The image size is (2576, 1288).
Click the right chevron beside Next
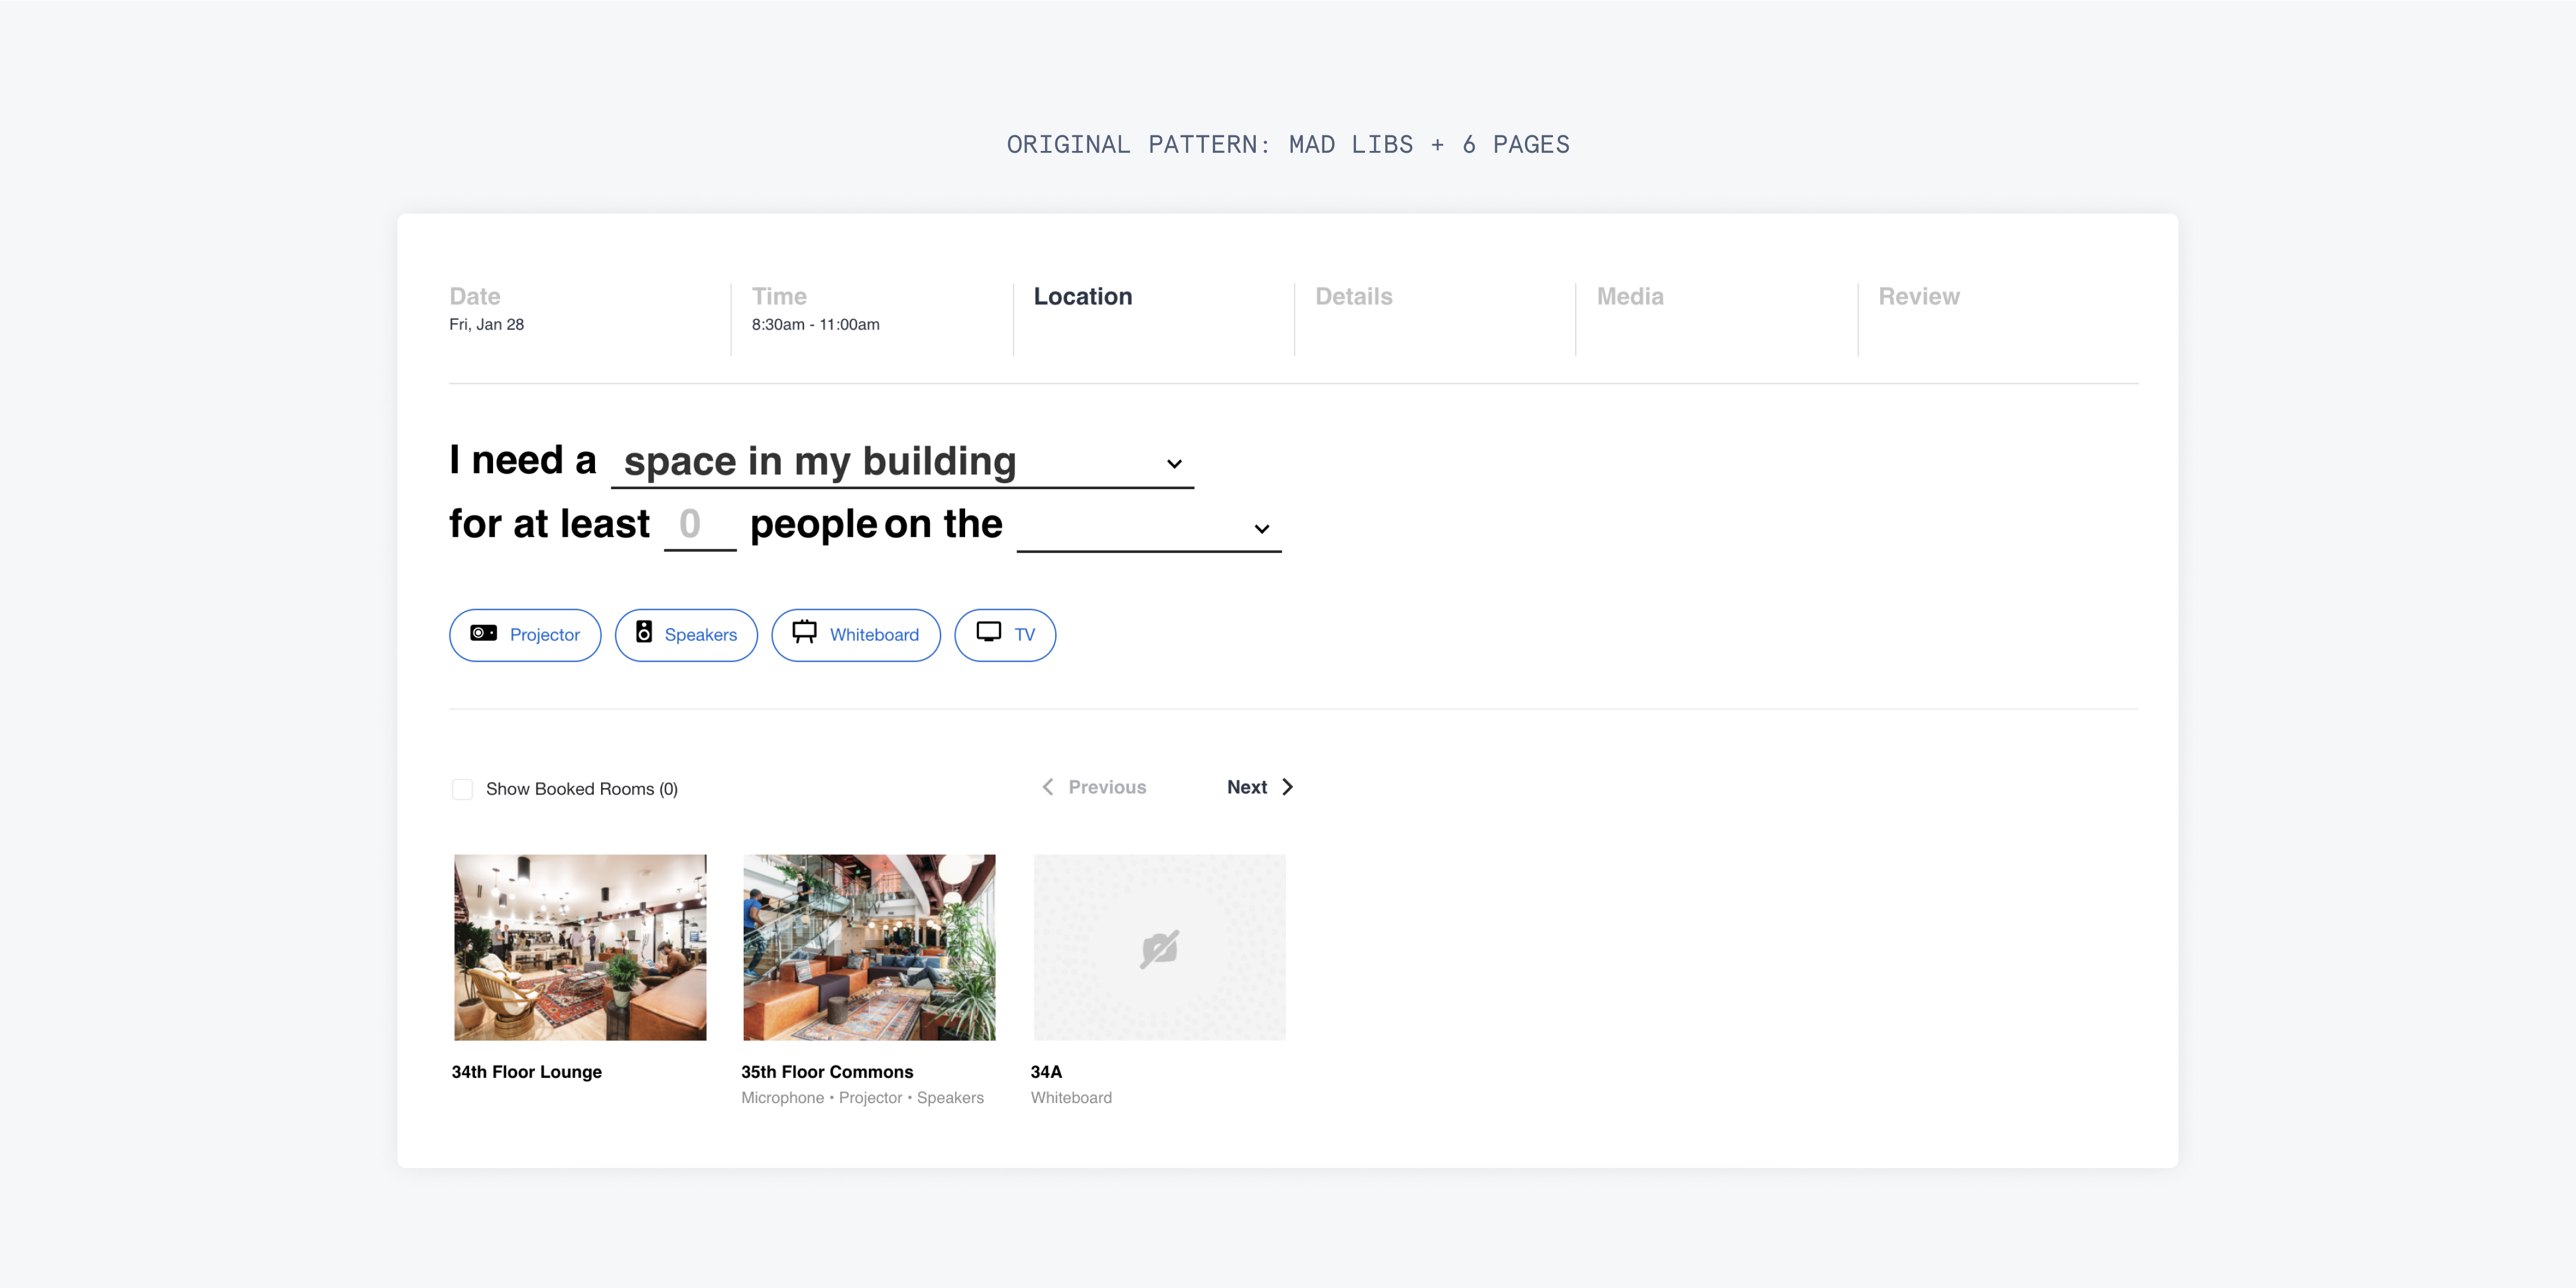1287,787
